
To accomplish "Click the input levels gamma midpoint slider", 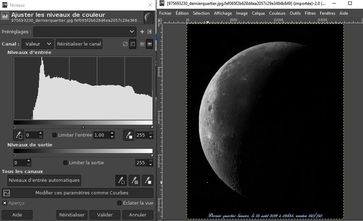I will 83,126.
